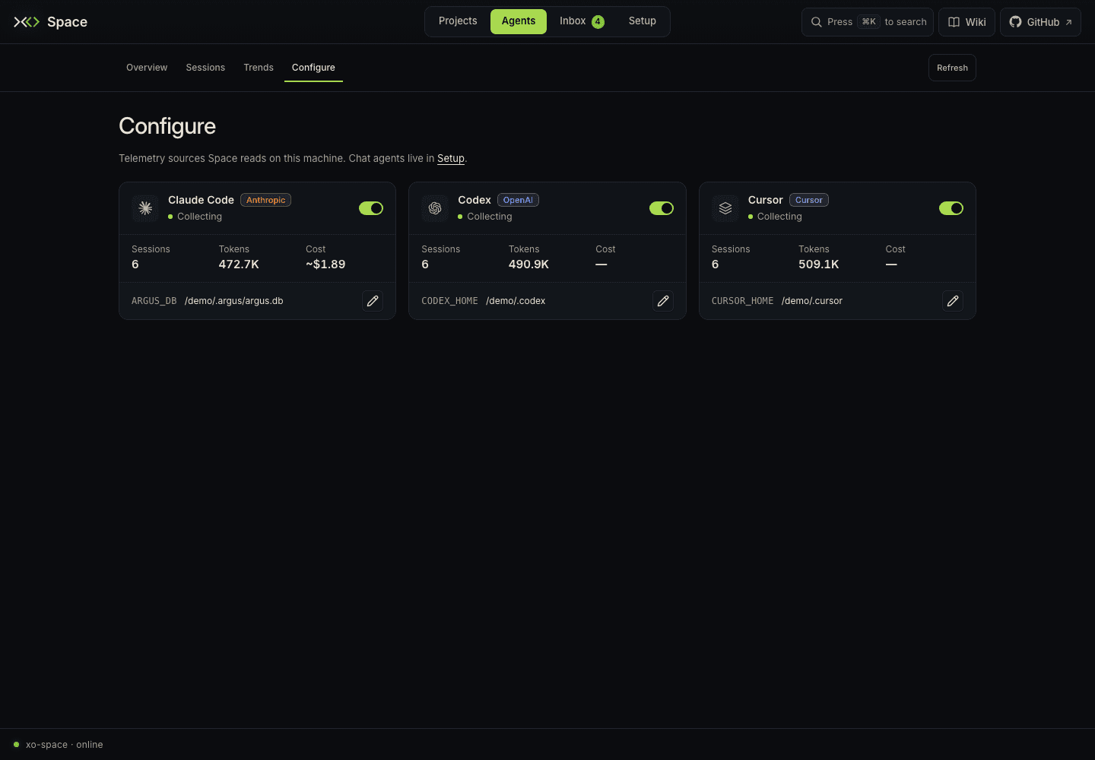Click Collecting status under Claude Code
The image size is (1095, 760).
click(199, 217)
